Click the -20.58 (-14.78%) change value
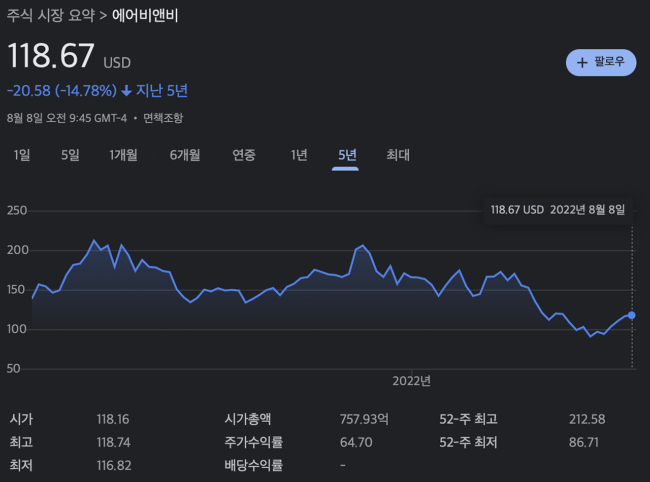 pos(62,91)
